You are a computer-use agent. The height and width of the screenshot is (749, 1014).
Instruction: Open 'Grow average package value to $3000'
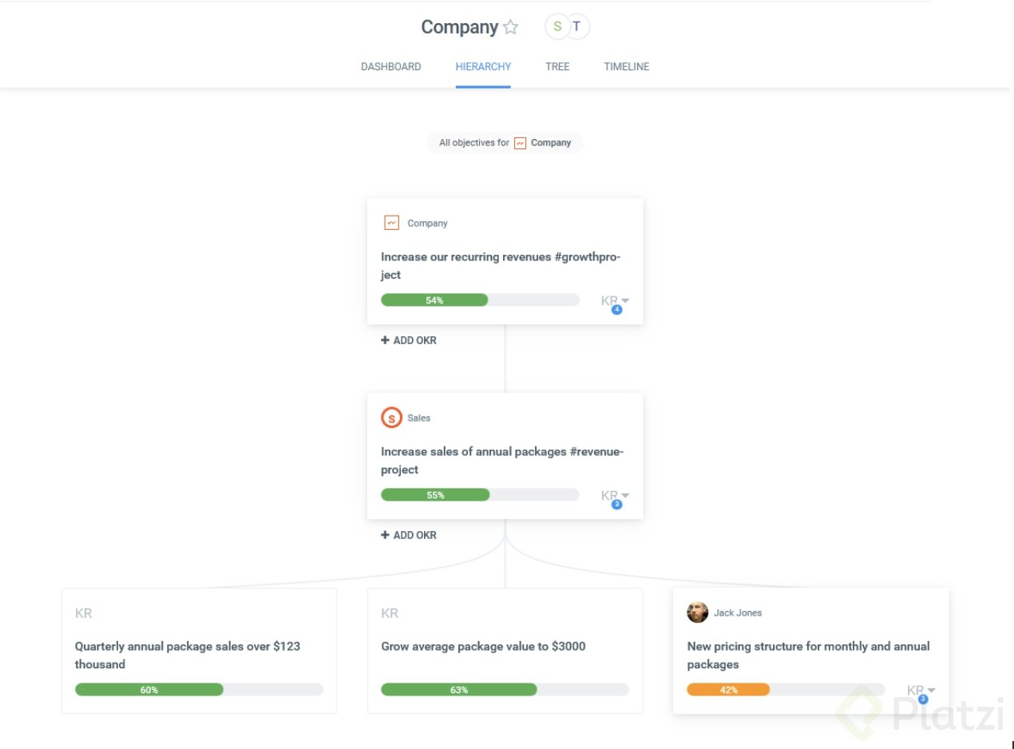(483, 647)
